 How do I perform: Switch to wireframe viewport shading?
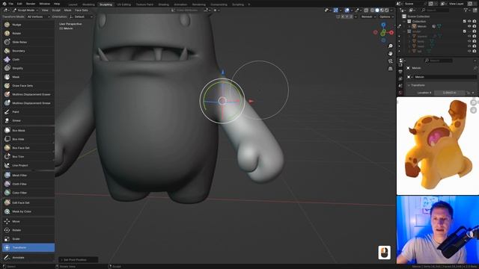373,10
